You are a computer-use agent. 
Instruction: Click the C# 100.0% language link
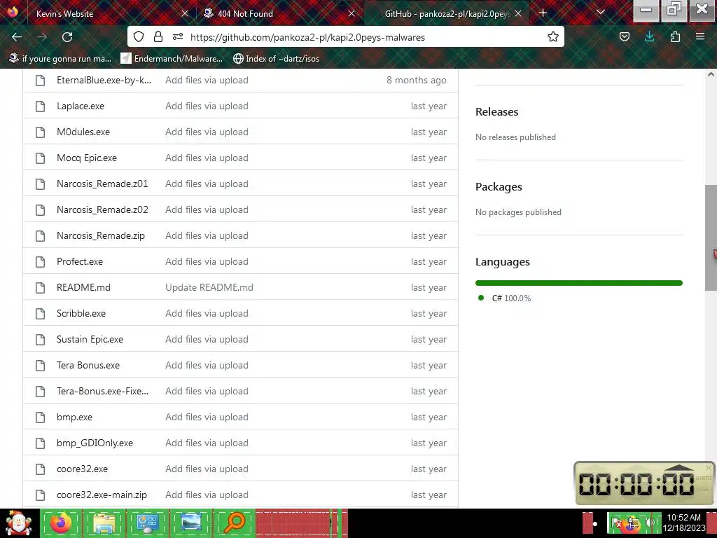click(511, 298)
